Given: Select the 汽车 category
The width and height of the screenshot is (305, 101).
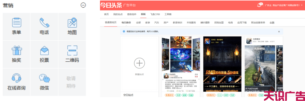Looking at the screenshot, I should (157, 23).
